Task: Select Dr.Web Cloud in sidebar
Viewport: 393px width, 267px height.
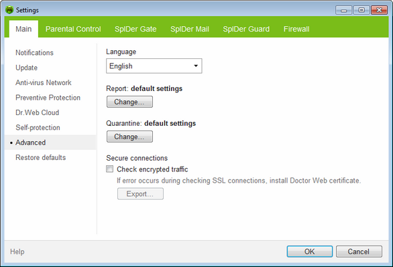Action: pyautogui.click(x=37, y=112)
